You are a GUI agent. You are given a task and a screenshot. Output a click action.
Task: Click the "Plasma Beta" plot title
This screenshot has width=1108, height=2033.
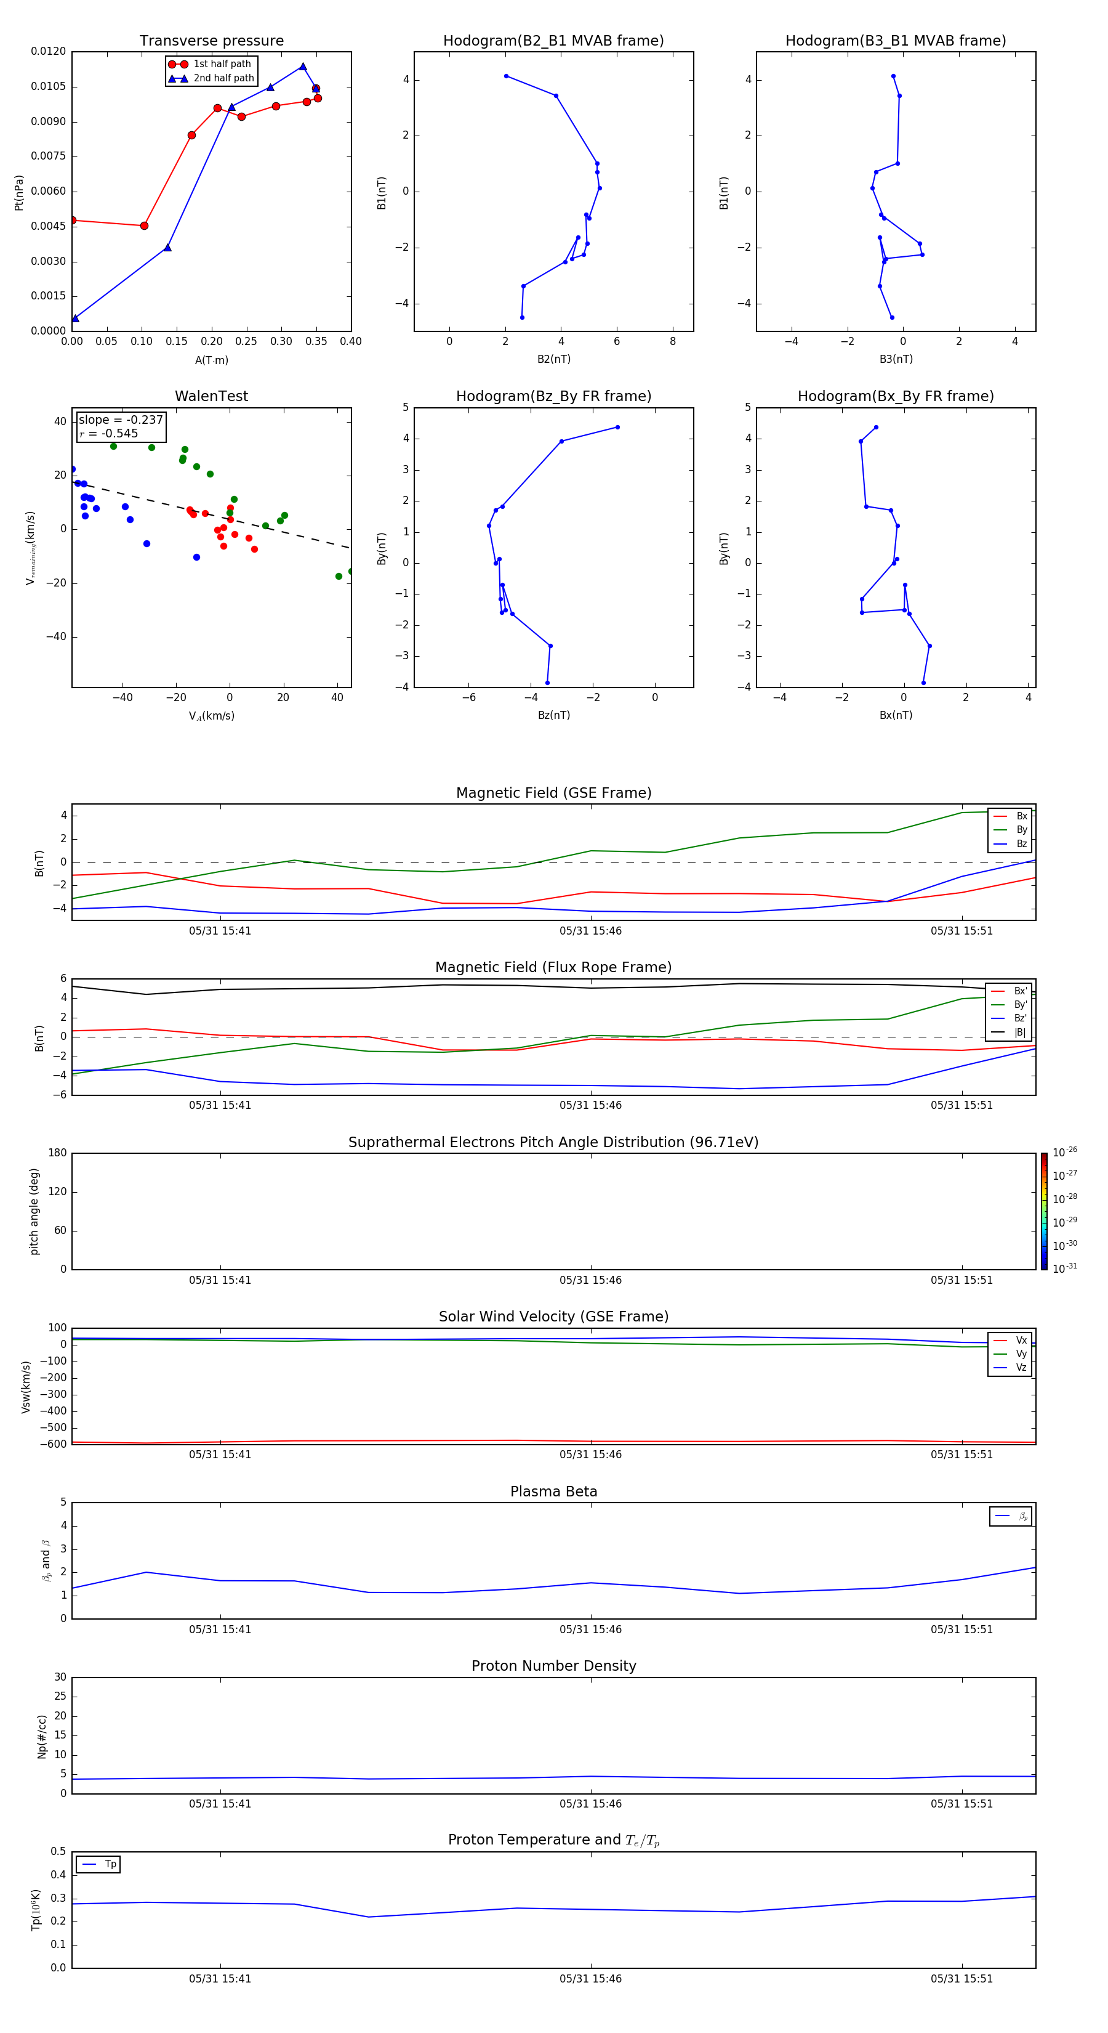click(x=553, y=1491)
